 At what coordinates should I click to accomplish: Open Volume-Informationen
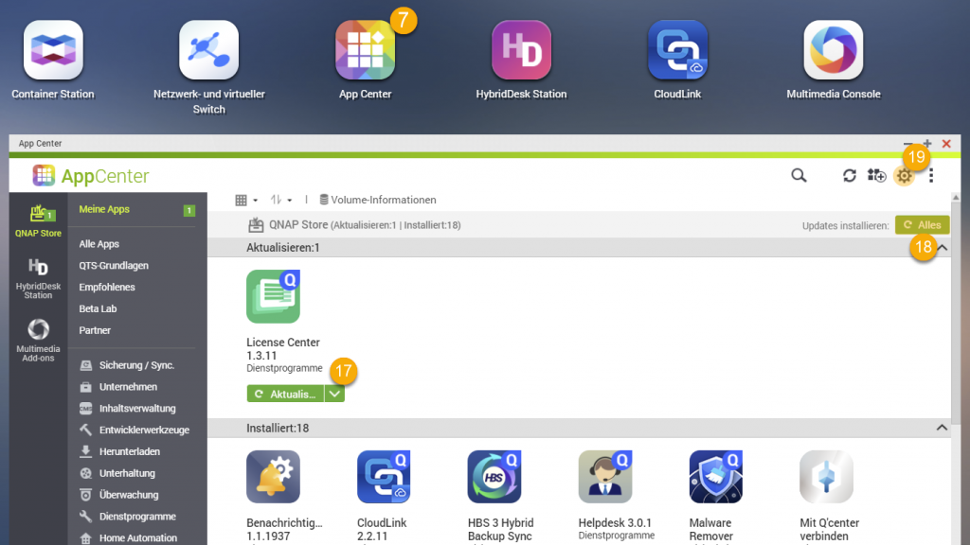click(377, 201)
